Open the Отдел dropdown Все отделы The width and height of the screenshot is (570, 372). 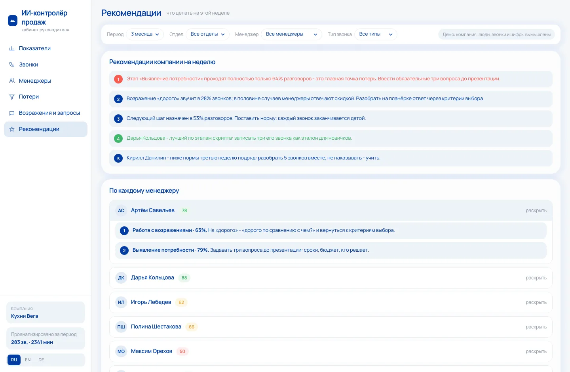208,34
